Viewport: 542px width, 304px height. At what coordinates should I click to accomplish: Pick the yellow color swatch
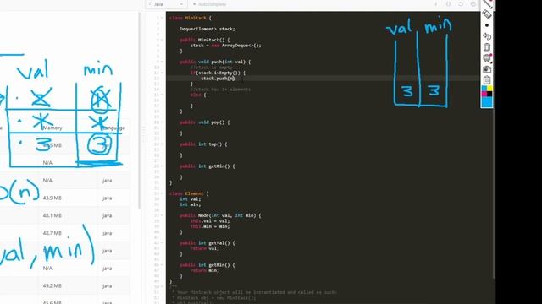[489, 89]
